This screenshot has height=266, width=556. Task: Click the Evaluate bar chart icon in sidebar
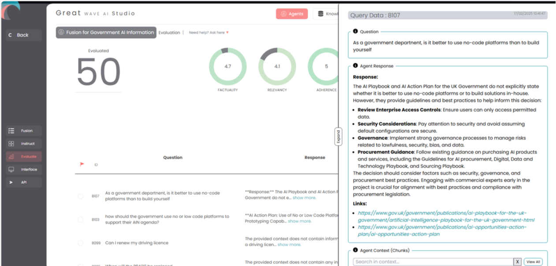pos(11,157)
